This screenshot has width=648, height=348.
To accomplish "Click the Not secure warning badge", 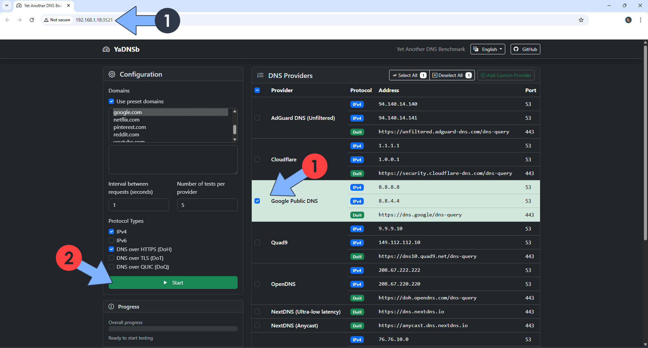I will pyautogui.click(x=57, y=20).
